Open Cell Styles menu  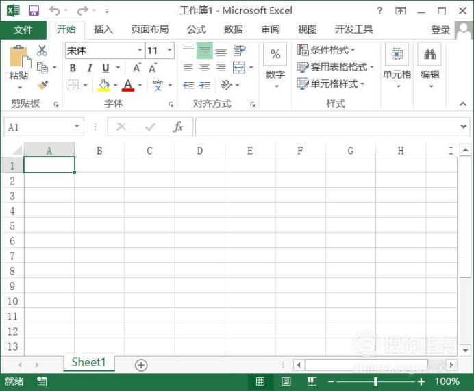(x=331, y=84)
